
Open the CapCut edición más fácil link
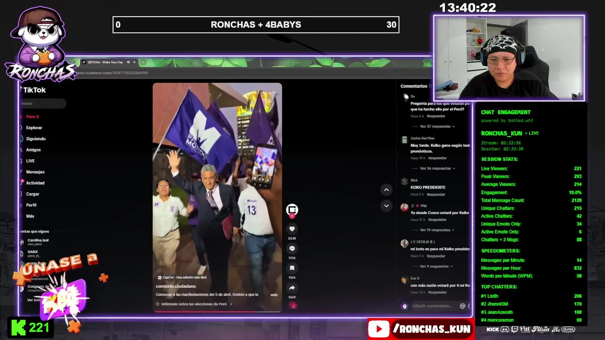(x=182, y=277)
